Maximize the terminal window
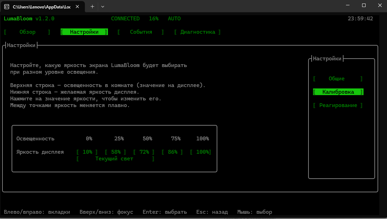This screenshot has height=219, width=387. point(364,5)
